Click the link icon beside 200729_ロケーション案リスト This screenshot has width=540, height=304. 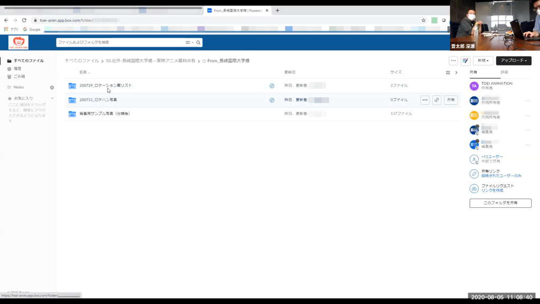272,85
